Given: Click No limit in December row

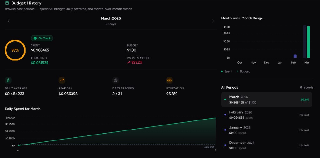Looking at the screenshot, I should pyautogui.click(x=304, y=145).
